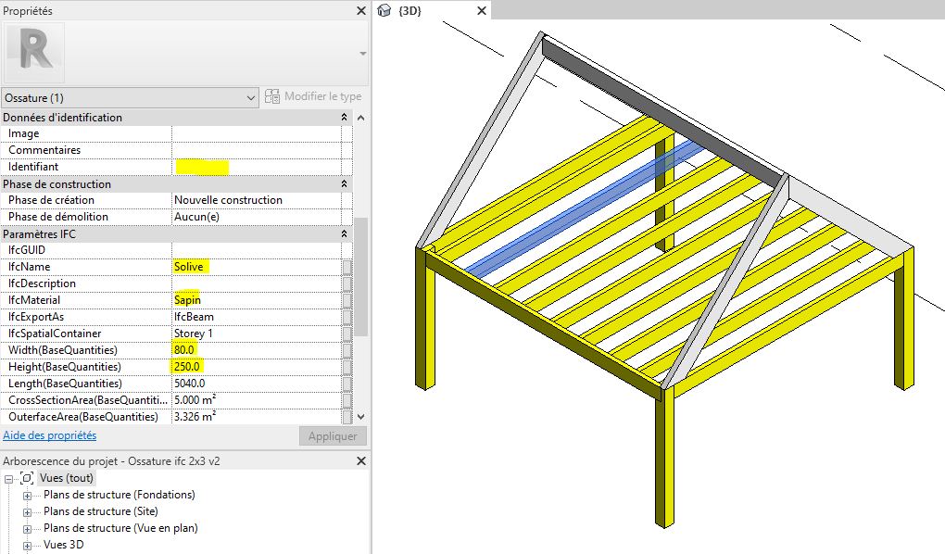Click the Modifier le type icon
The height and width of the screenshot is (554, 945).
click(x=271, y=97)
